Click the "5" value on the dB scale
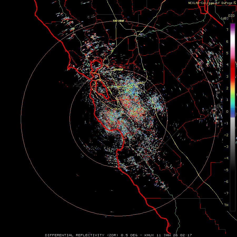Screen dimensions: 237x237 tap(227, 53)
